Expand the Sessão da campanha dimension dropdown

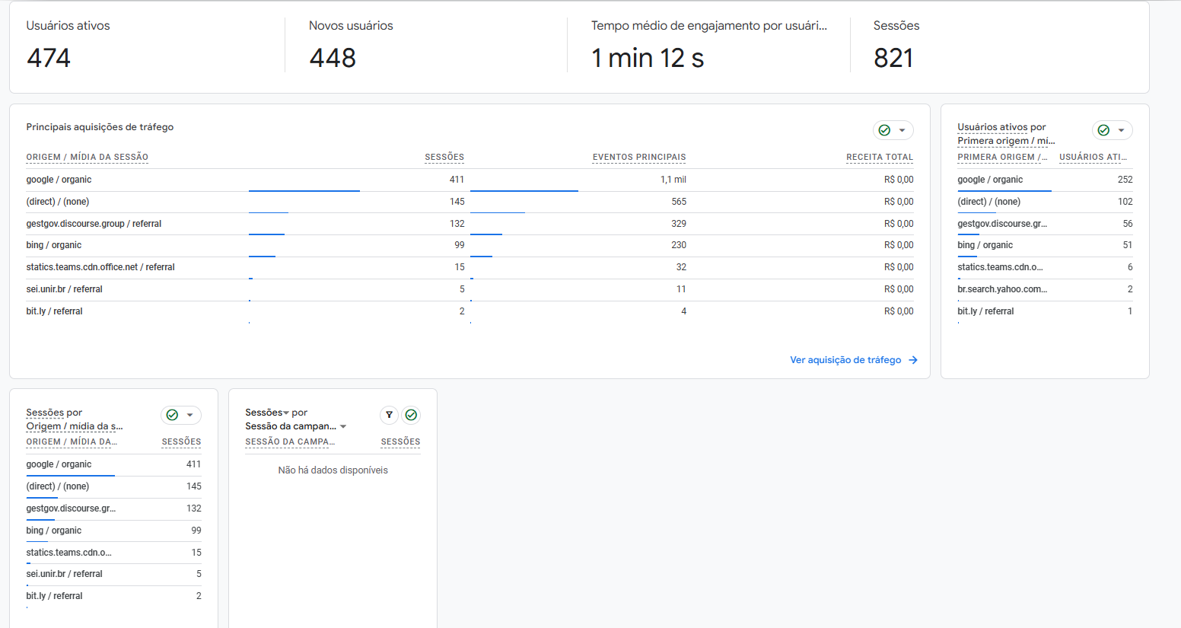(343, 427)
